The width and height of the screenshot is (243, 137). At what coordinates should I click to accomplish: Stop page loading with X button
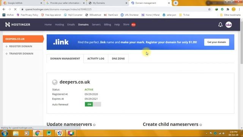[15, 9]
